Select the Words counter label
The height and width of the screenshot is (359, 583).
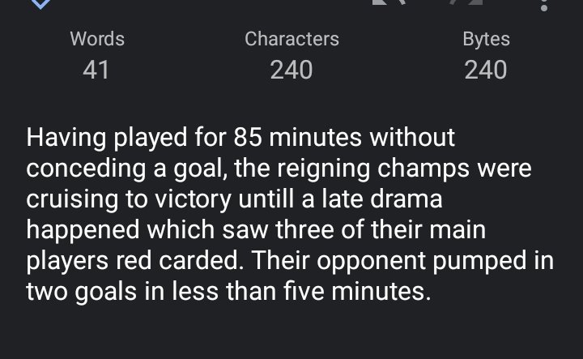tap(97, 39)
